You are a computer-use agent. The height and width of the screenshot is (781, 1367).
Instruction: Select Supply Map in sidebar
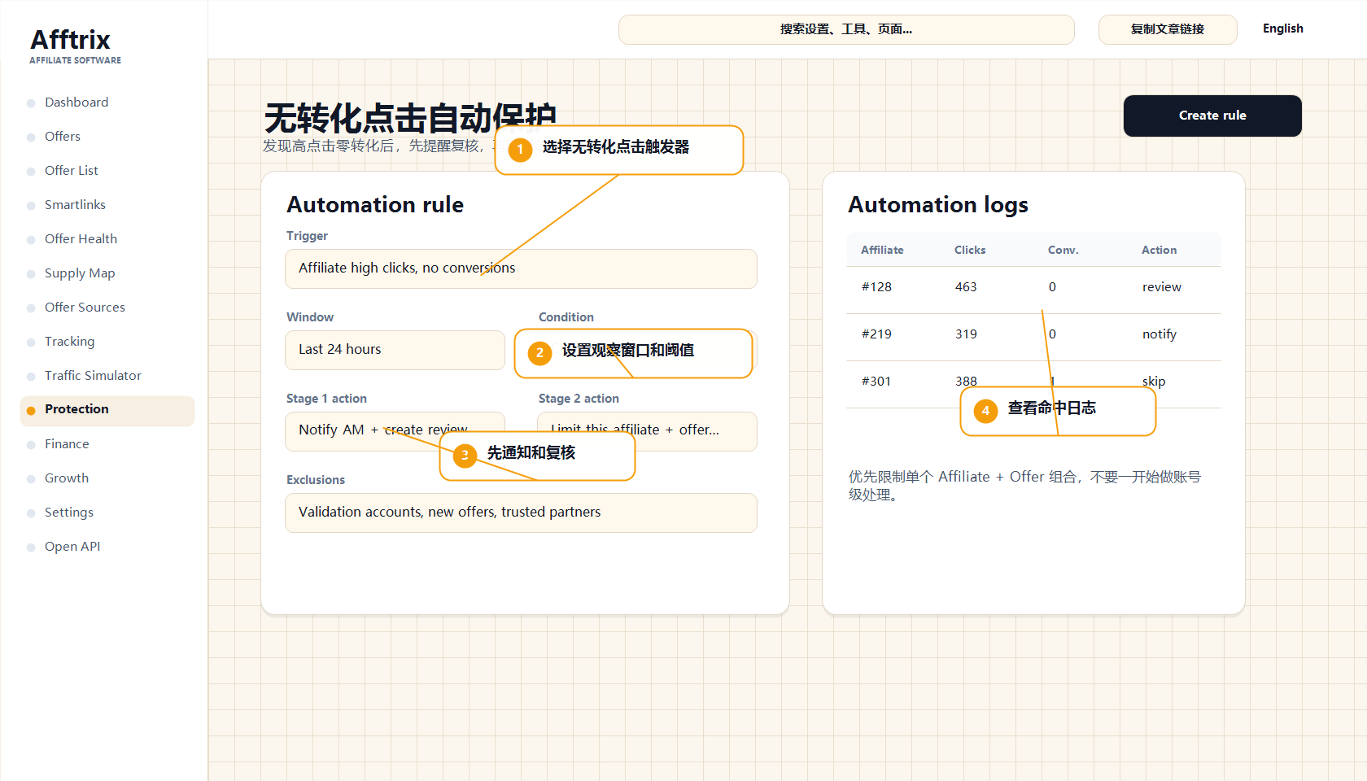(80, 273)
